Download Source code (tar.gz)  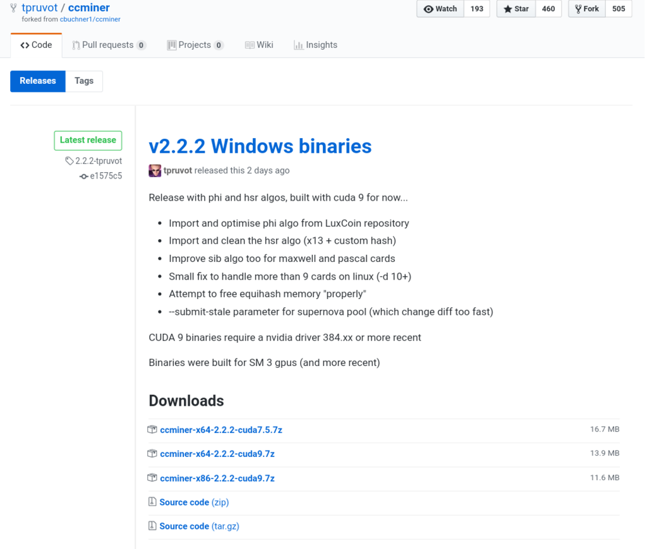[199, 526]
